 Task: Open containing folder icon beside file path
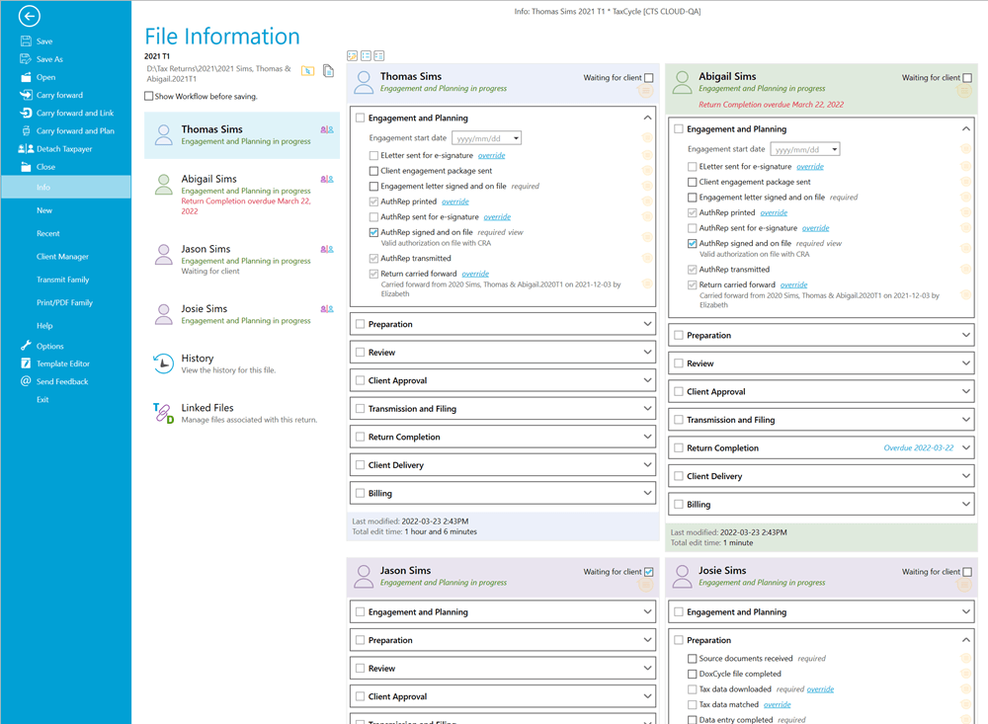(x=307, y=70)
